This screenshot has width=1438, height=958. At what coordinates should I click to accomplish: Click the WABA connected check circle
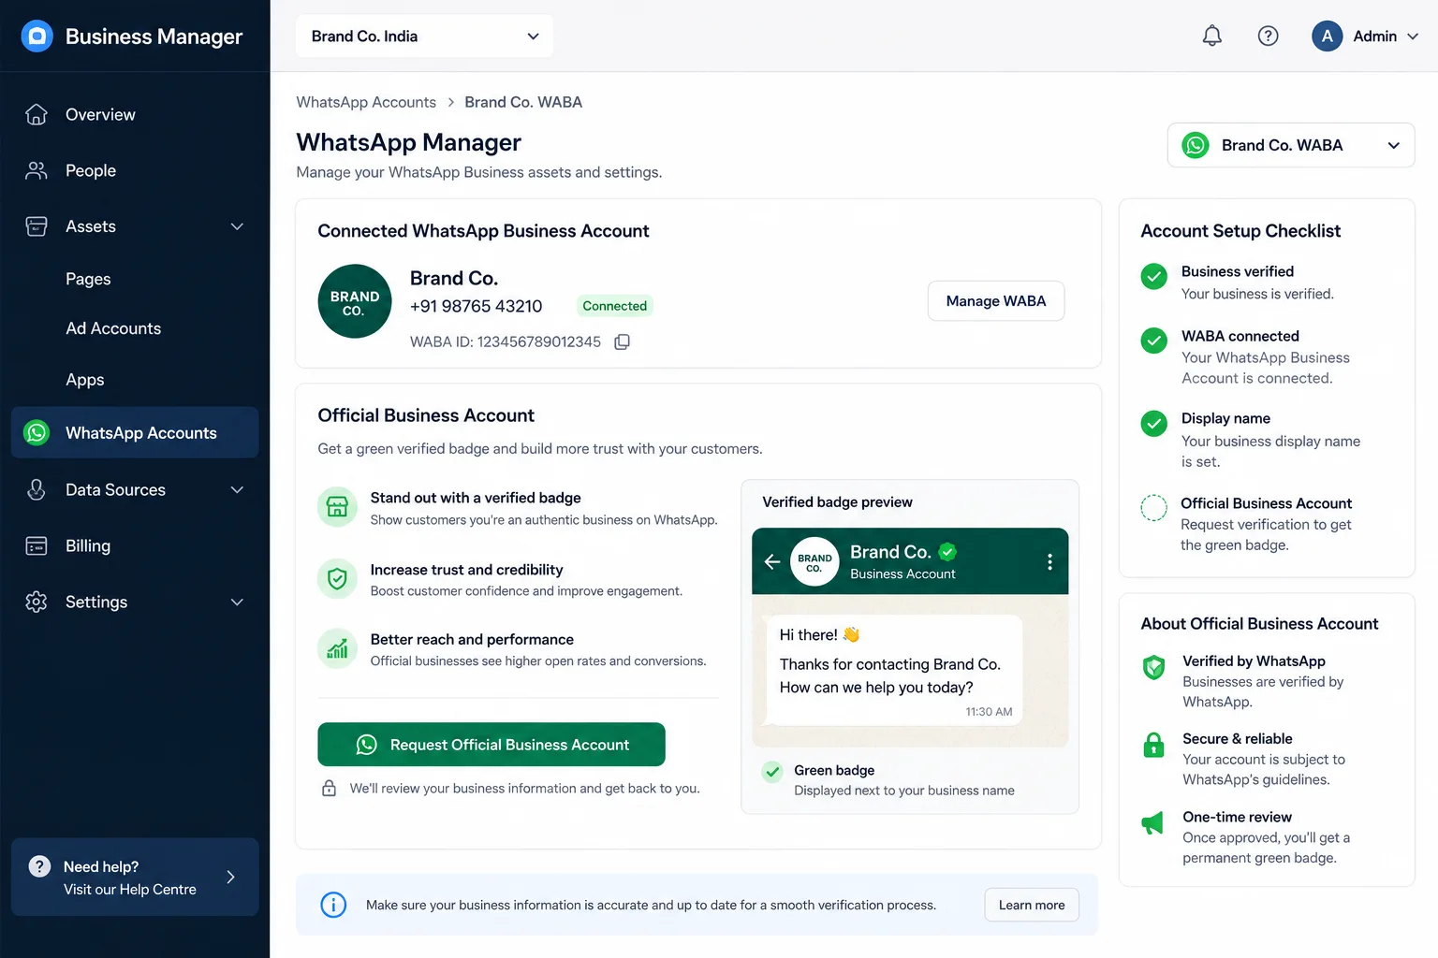pos(1153,341)
